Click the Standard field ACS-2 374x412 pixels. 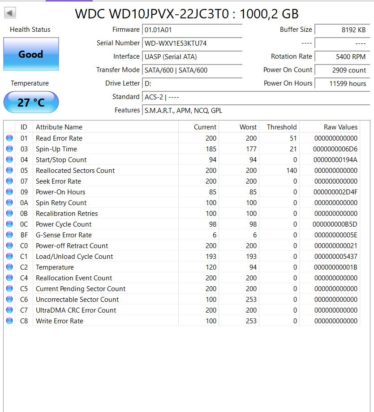point(256,97)
